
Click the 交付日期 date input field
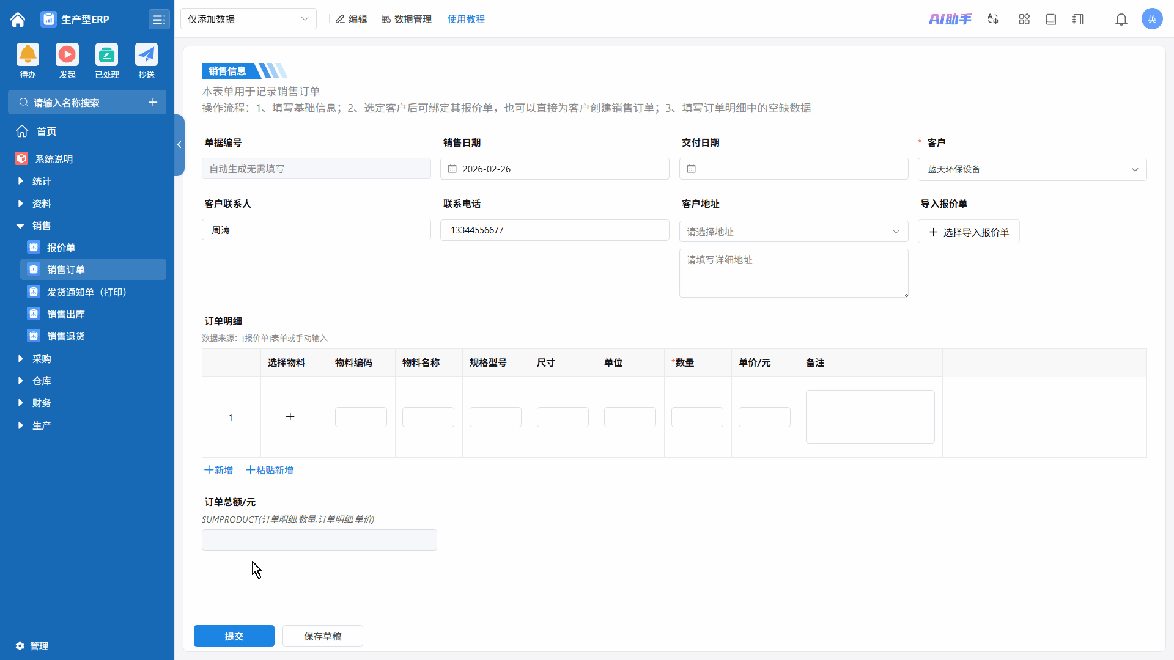[x=793, y=169]
